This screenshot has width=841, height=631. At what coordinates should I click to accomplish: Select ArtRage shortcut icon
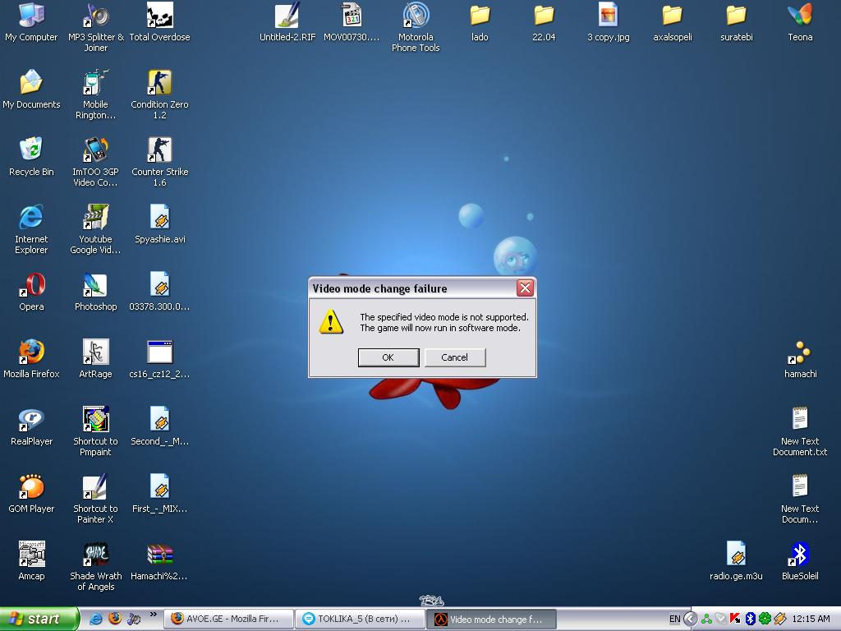(x=95, y=358)
